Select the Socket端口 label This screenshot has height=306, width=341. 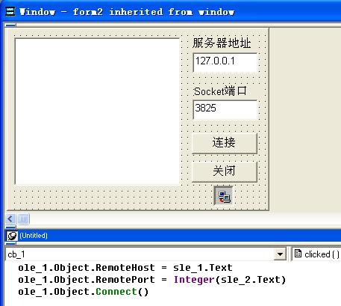220,91
